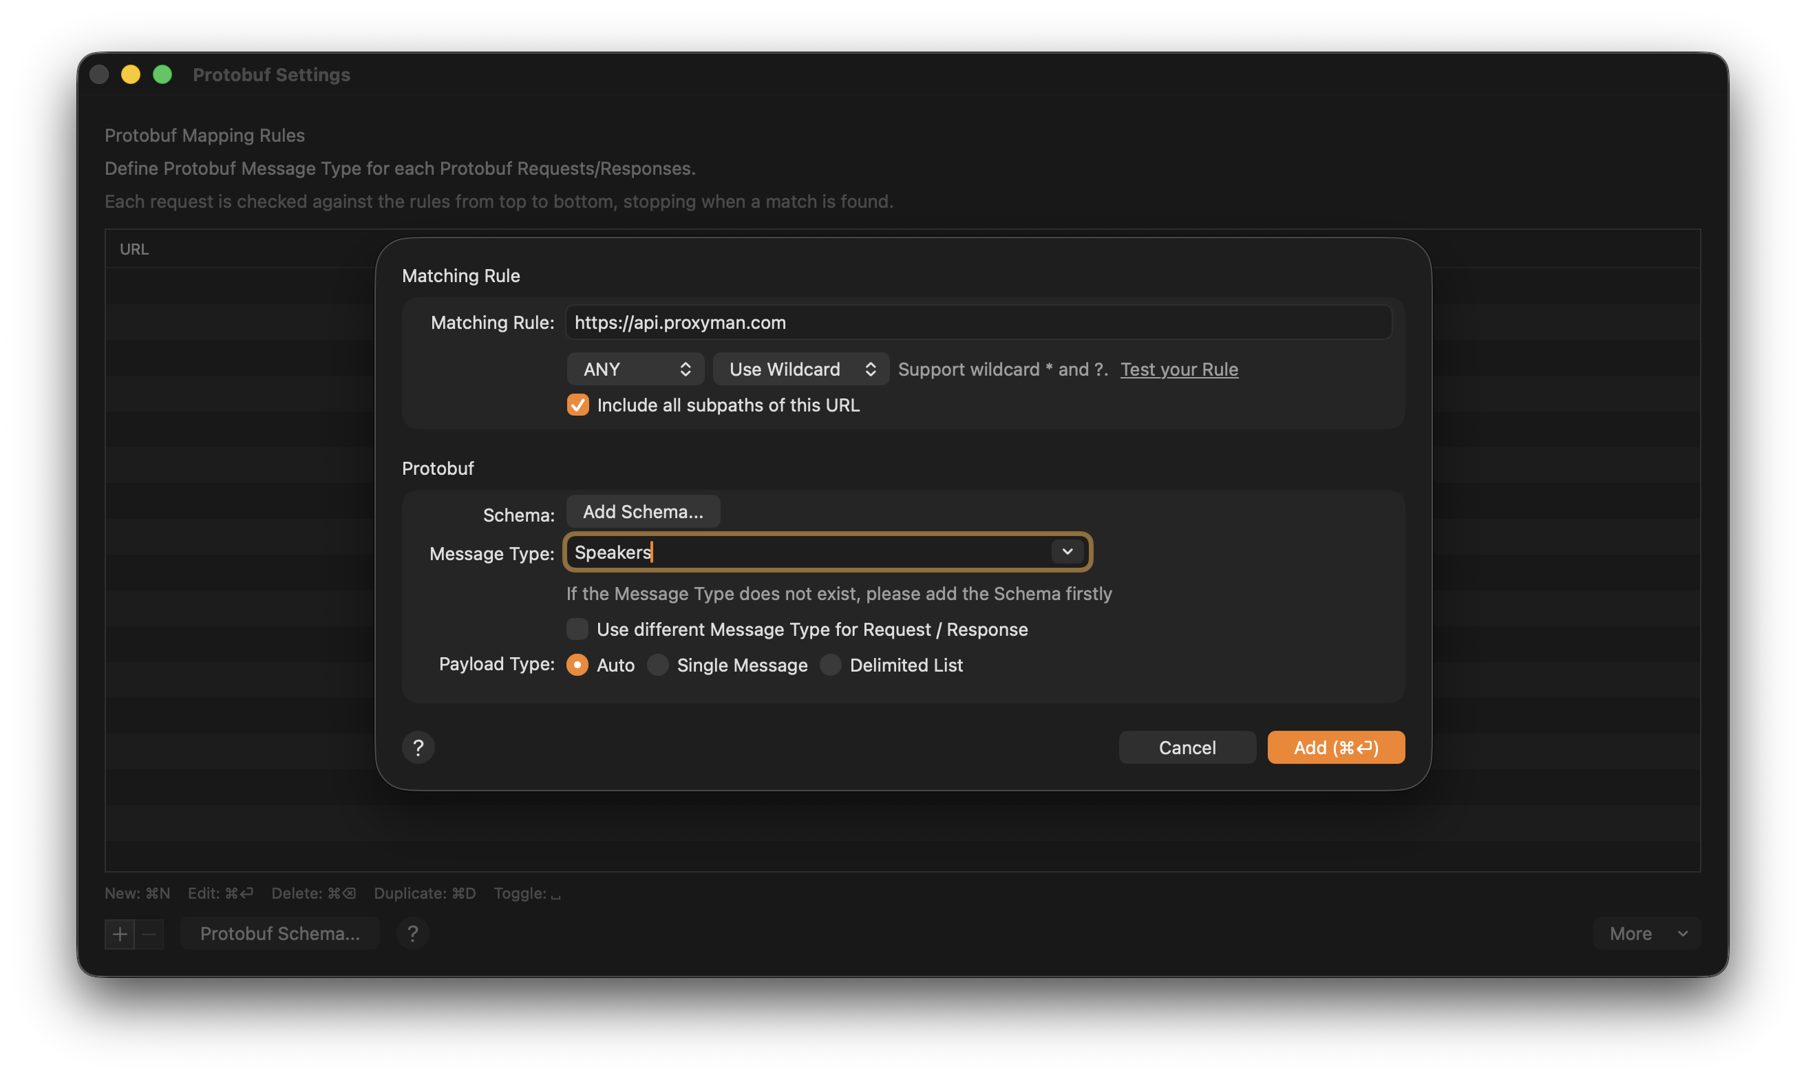
Task: Focus the Matching Rule URL field
Action: (979, 322)
